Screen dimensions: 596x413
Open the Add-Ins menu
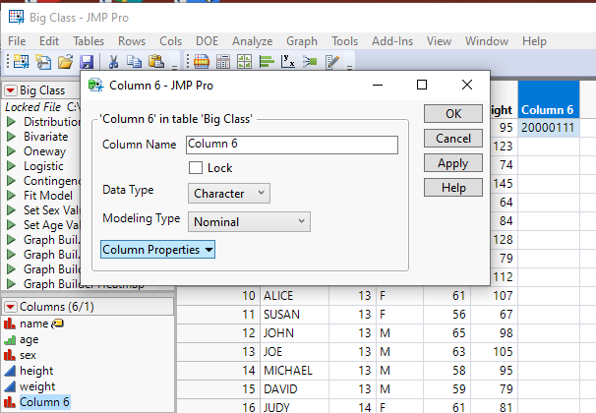(x=392, y=41)
